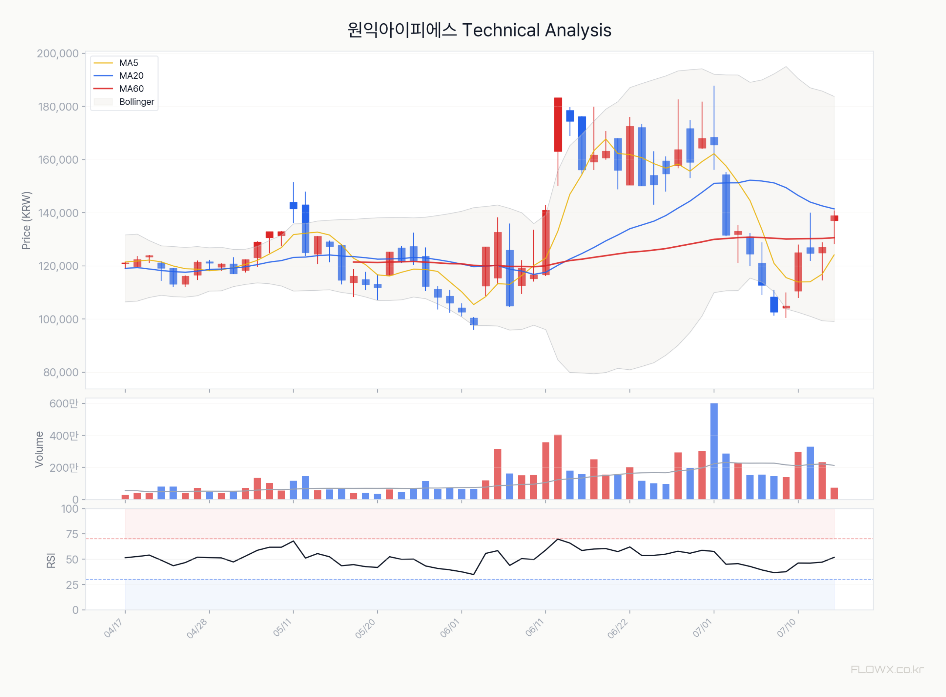
Task: Click the "200,000" price axis label
Action: tap(58, 54)
